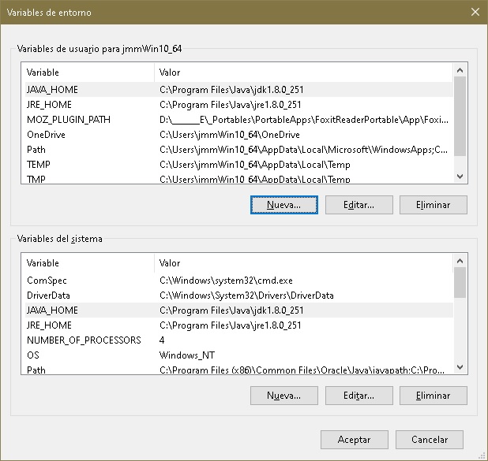
Task: Click Eliminar under user variables list
Action: pyautogui.click(x=432, y=205)
